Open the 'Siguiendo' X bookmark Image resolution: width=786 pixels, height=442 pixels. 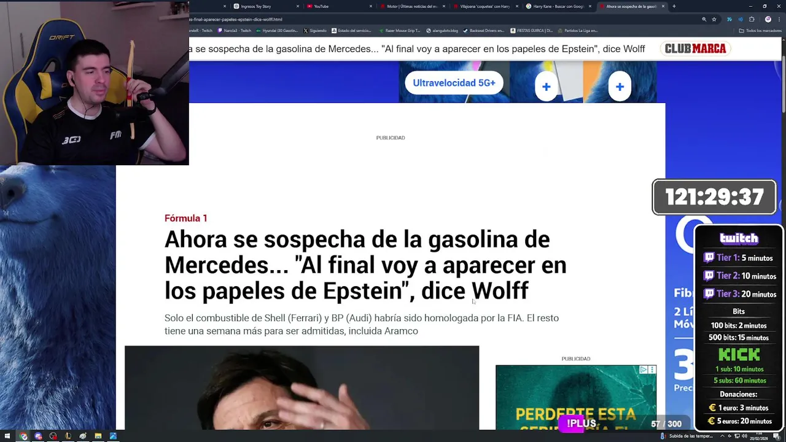tap(315, 30)
